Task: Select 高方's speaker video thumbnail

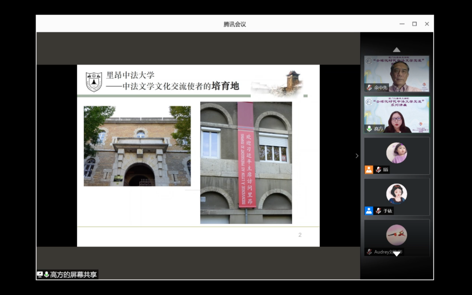Action: 397,115
